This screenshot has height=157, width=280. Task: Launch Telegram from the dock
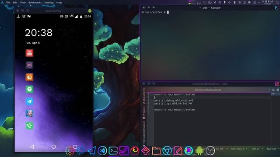[91, 151]
